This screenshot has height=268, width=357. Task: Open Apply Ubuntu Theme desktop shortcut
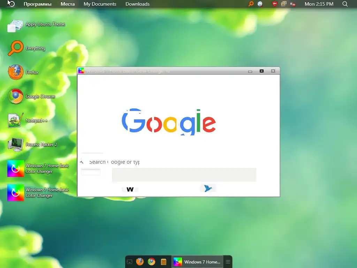pos(36,25)
